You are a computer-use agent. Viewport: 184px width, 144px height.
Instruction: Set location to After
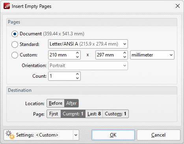coord(71,103)
